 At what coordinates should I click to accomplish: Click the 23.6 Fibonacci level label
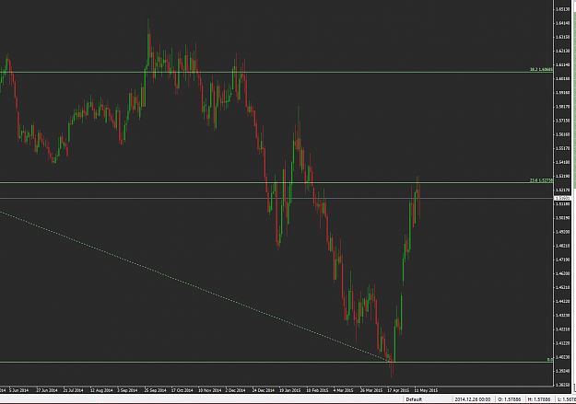(541, 180)
